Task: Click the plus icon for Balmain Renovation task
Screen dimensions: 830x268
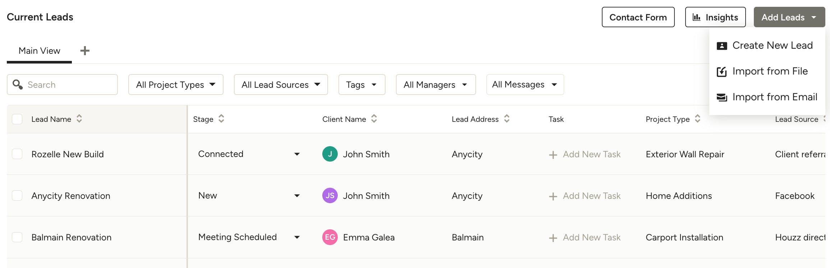Action: pyautogui.click(x=553, y=238)
